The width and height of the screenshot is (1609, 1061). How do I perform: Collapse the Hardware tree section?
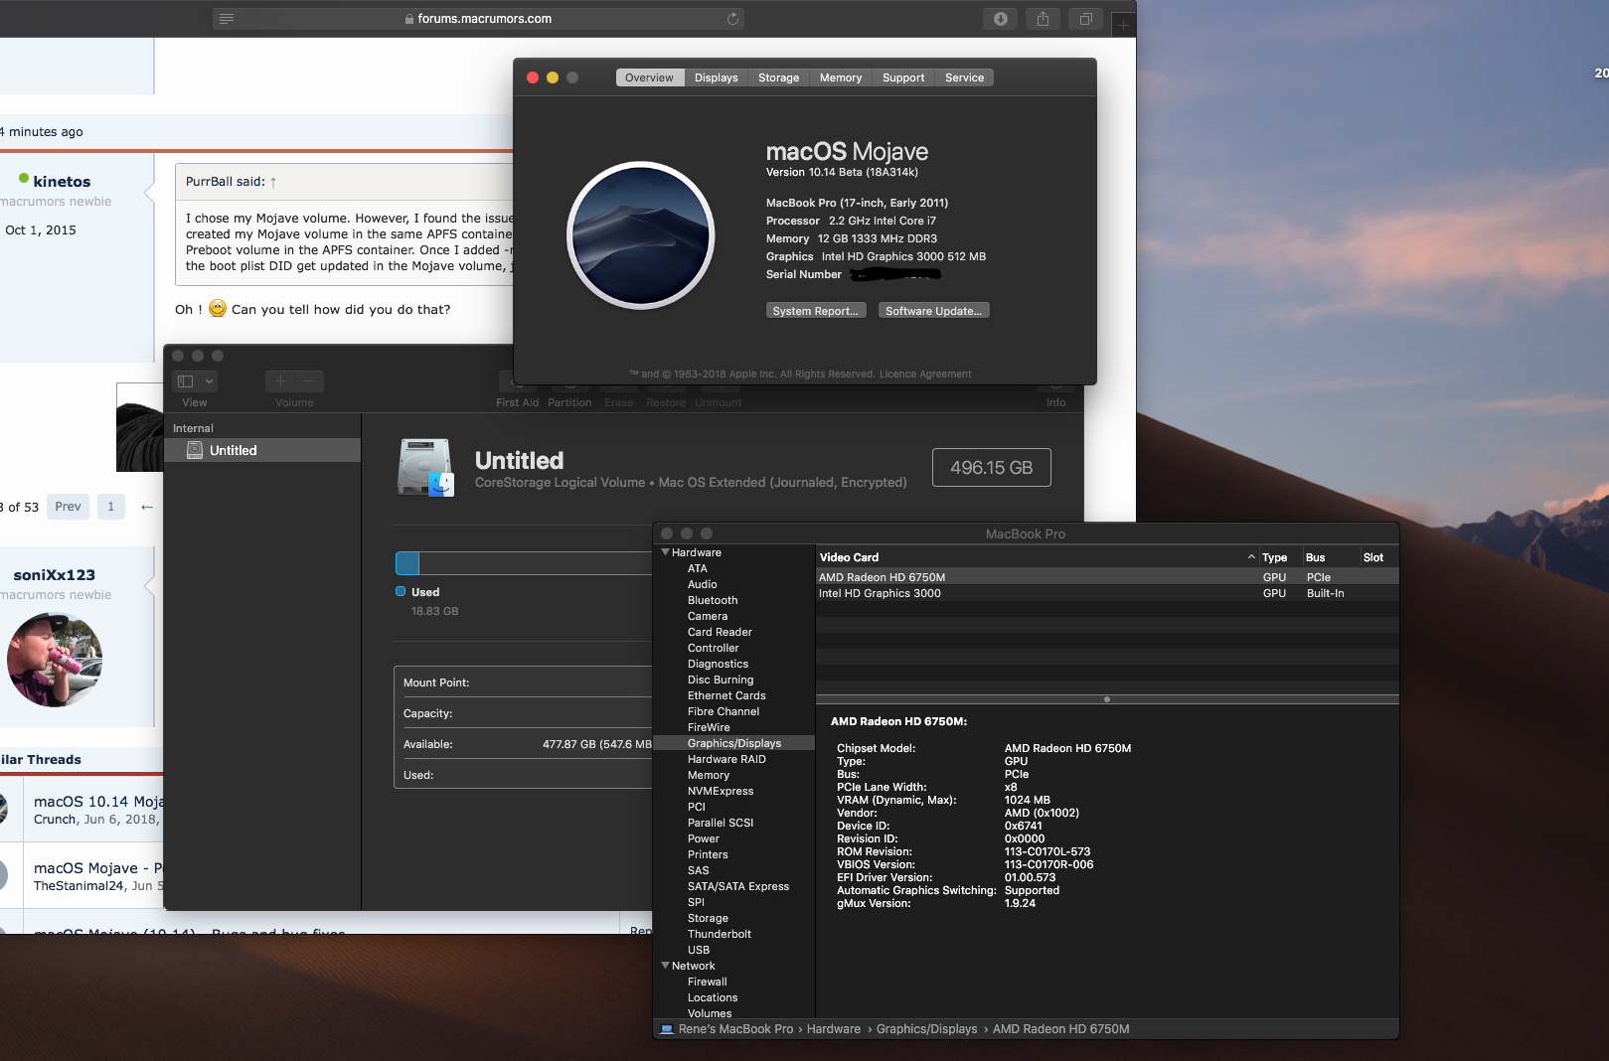pyautogui.click(x=665, y=552)
